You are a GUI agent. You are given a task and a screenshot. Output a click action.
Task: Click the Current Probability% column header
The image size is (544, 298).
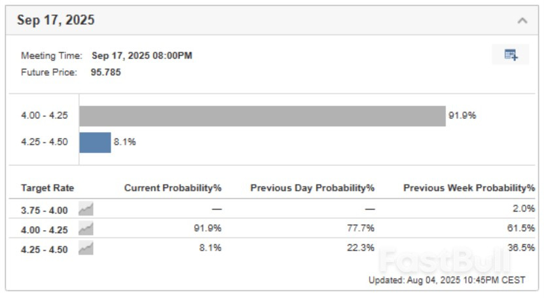pyautogui.click(x=173, y=188)
